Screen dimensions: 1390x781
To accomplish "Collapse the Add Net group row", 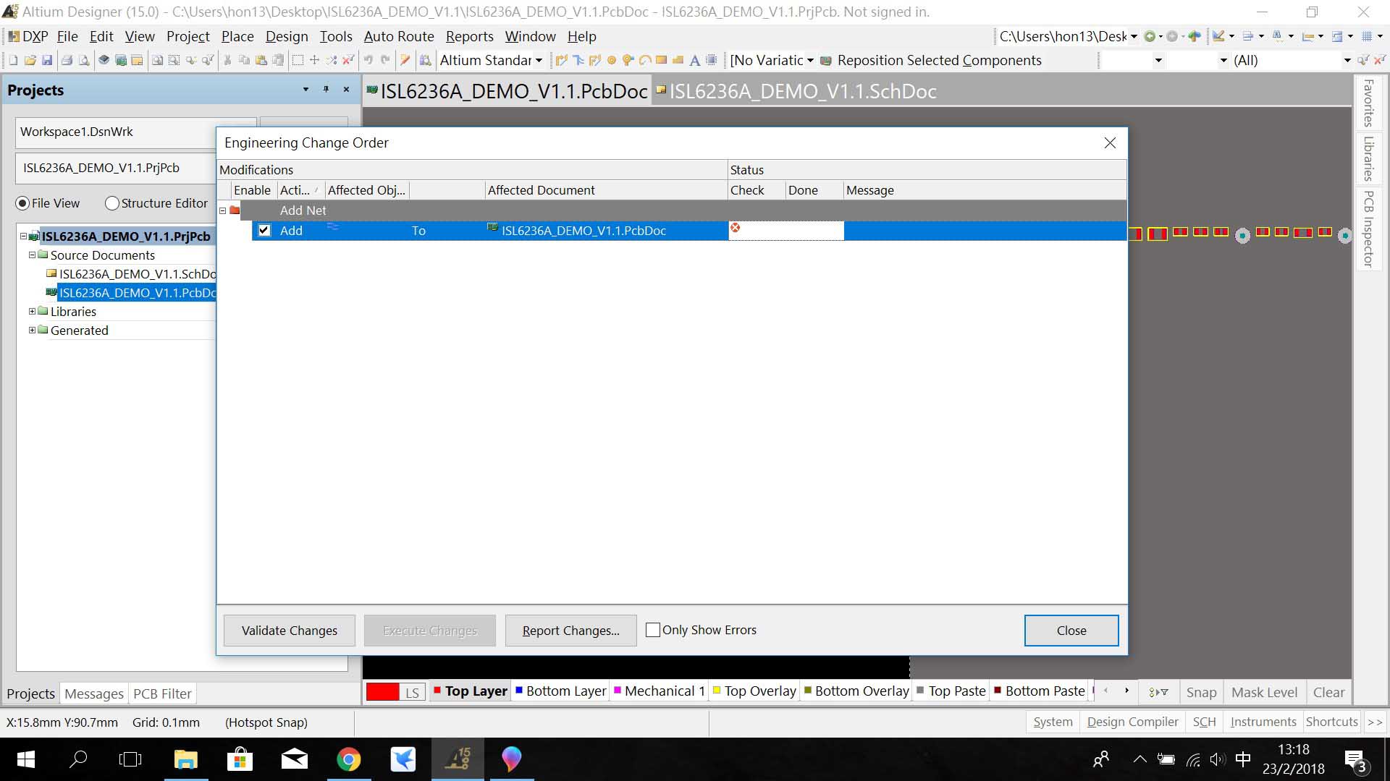I will (223, 210).
